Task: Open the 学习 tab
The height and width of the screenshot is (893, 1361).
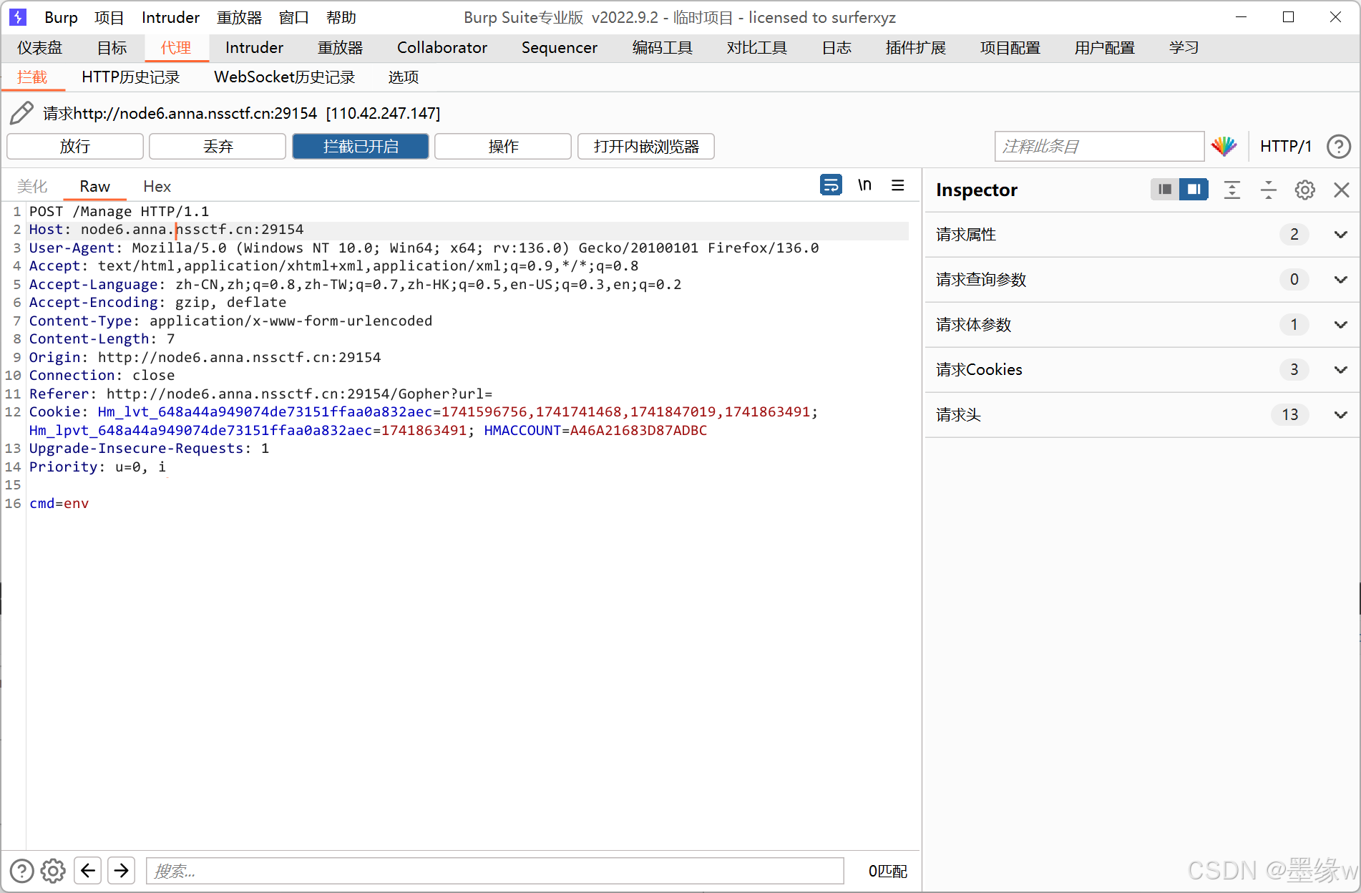Action: 1184,47
